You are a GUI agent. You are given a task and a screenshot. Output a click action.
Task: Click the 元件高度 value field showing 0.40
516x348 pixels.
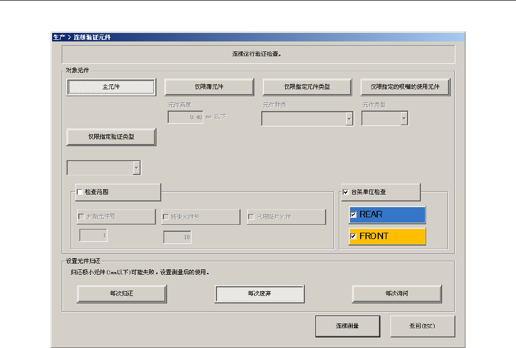point(186,117)
